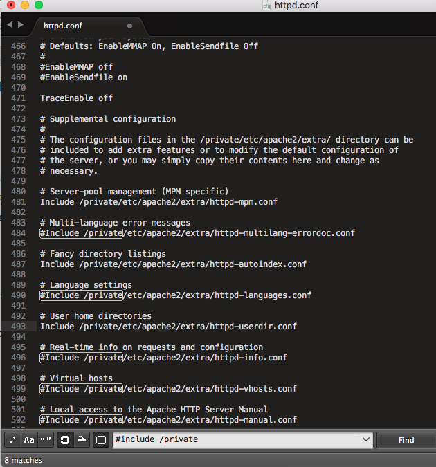Screen dimensions: 436x467
Task: Click Find button
Action: (406, 440)
